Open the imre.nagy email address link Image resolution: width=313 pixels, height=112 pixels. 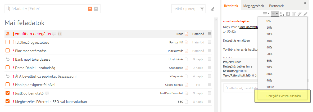coord(248,27)
